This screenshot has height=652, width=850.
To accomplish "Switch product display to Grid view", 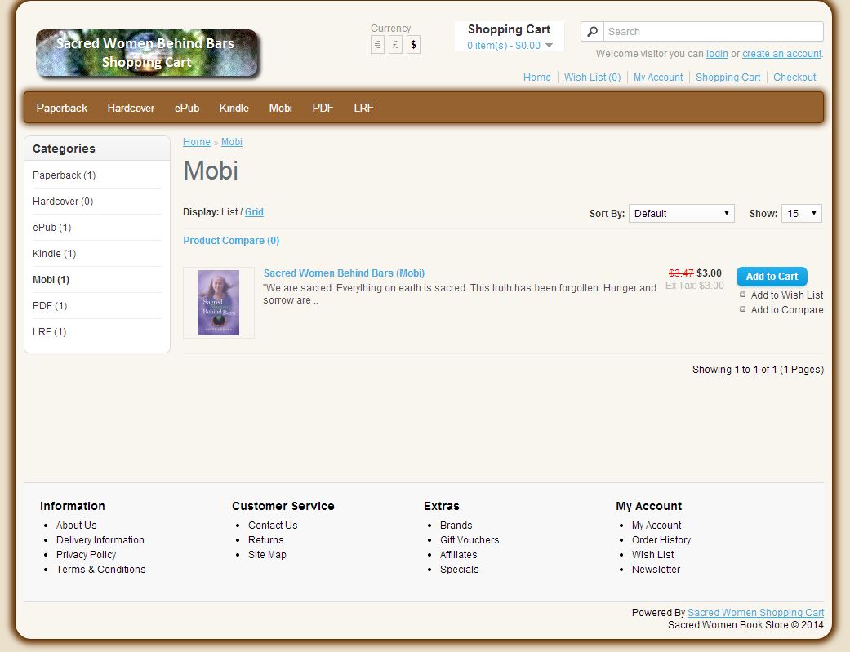I will [254, 211].
